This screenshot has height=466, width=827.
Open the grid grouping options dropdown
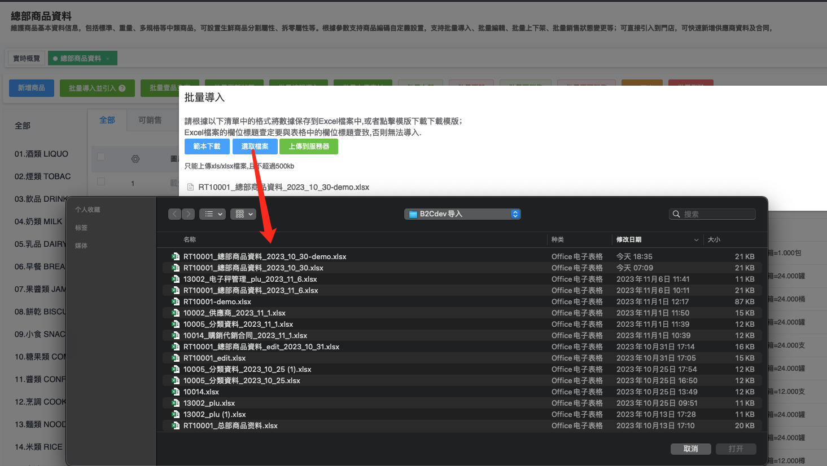click(243, 214)
